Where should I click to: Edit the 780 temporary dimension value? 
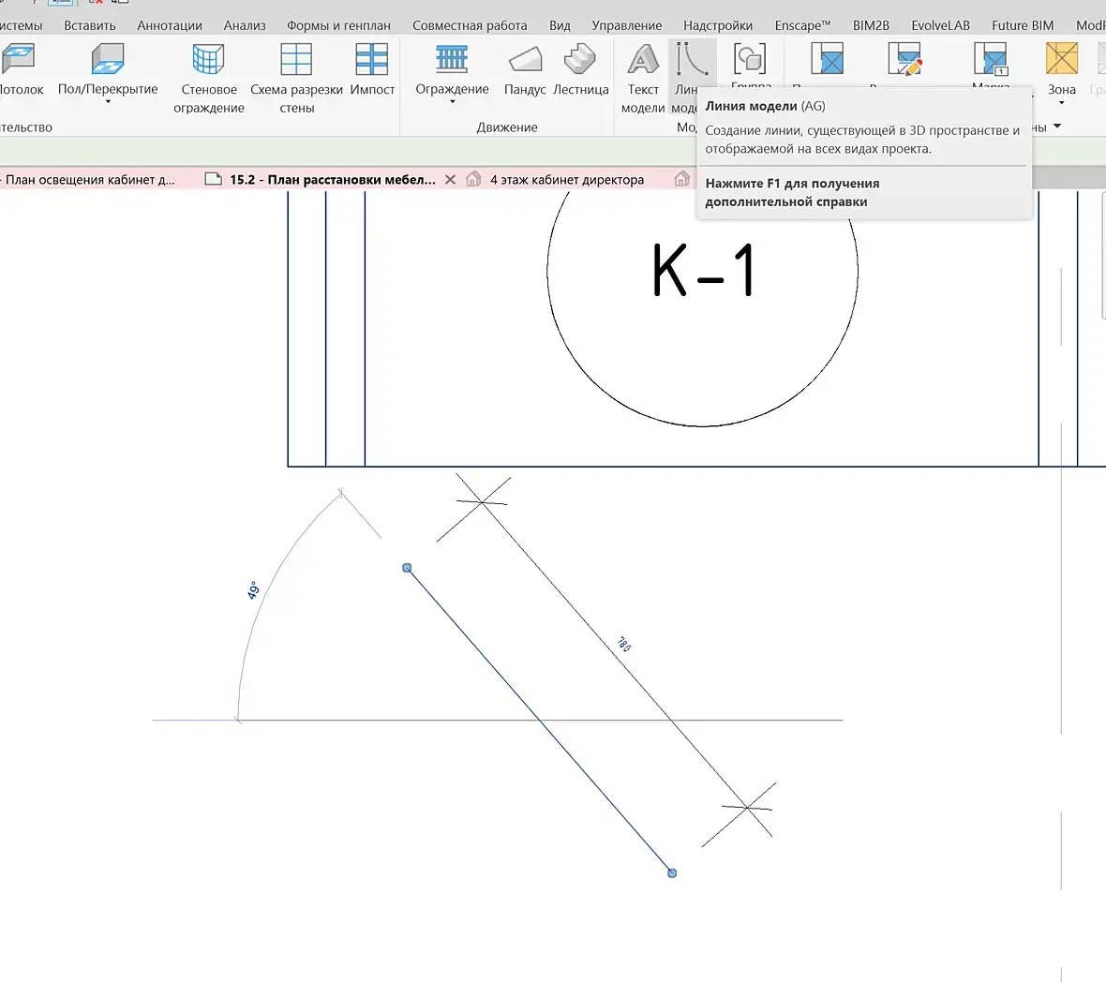coord(624,644)
